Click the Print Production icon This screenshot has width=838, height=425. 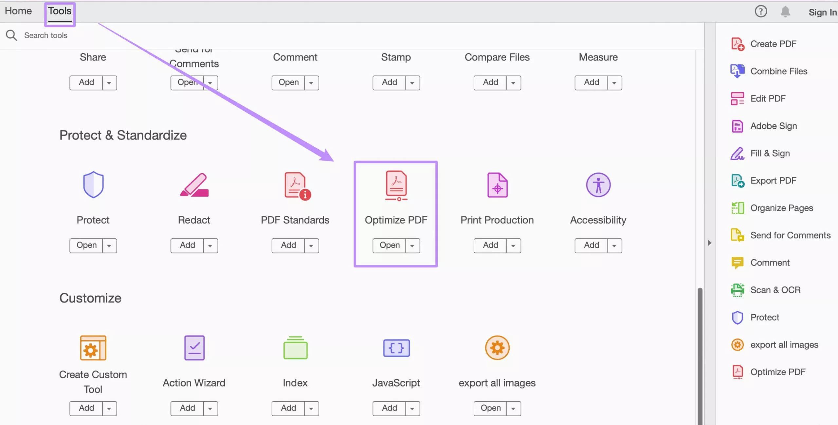point(497,185)
